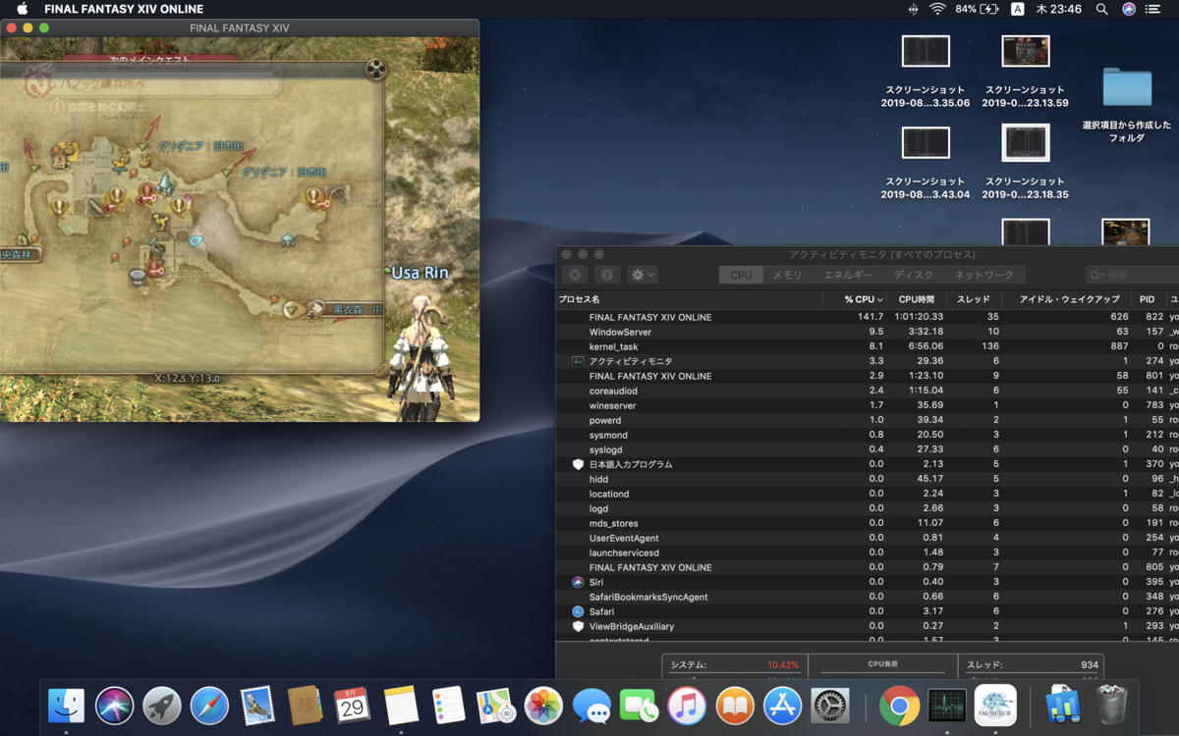Screen dimensions: 1179x736
Task: Switch to the メモリ tab
Action: tap(787, 275)
